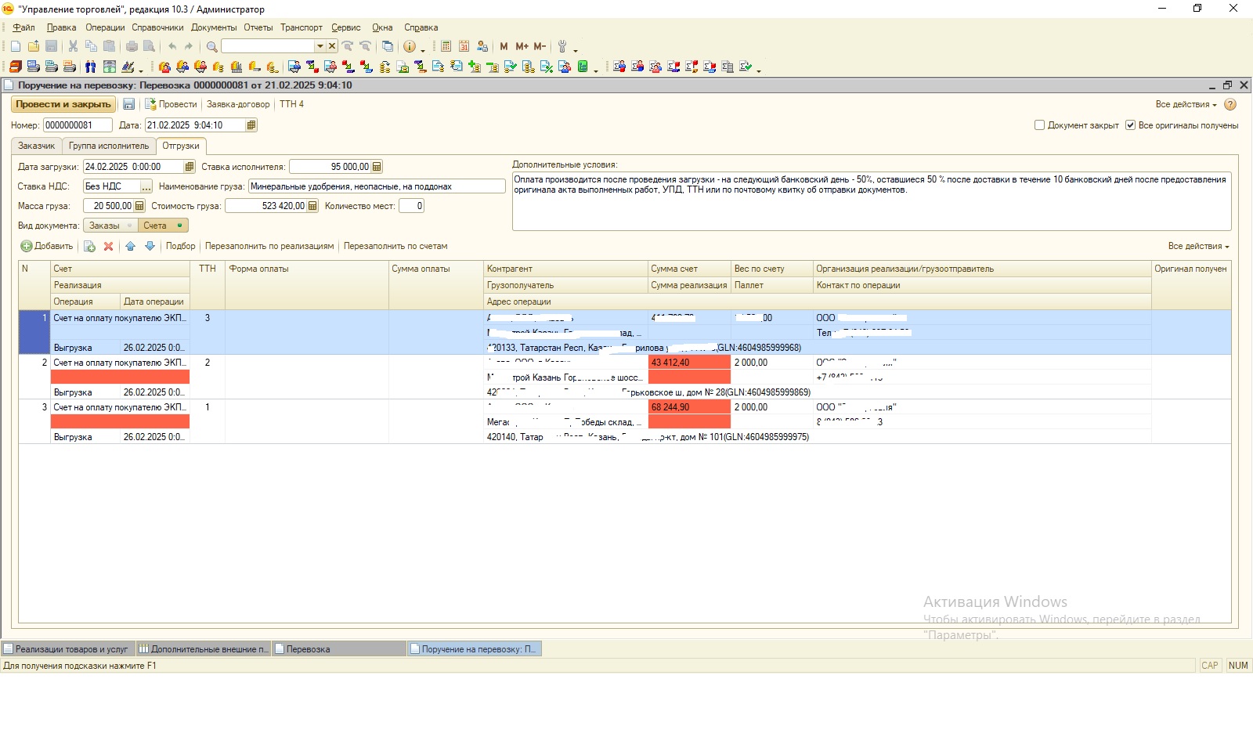Click Перезаполнить по реализациям
The image size is (1253, 744).
269,246
